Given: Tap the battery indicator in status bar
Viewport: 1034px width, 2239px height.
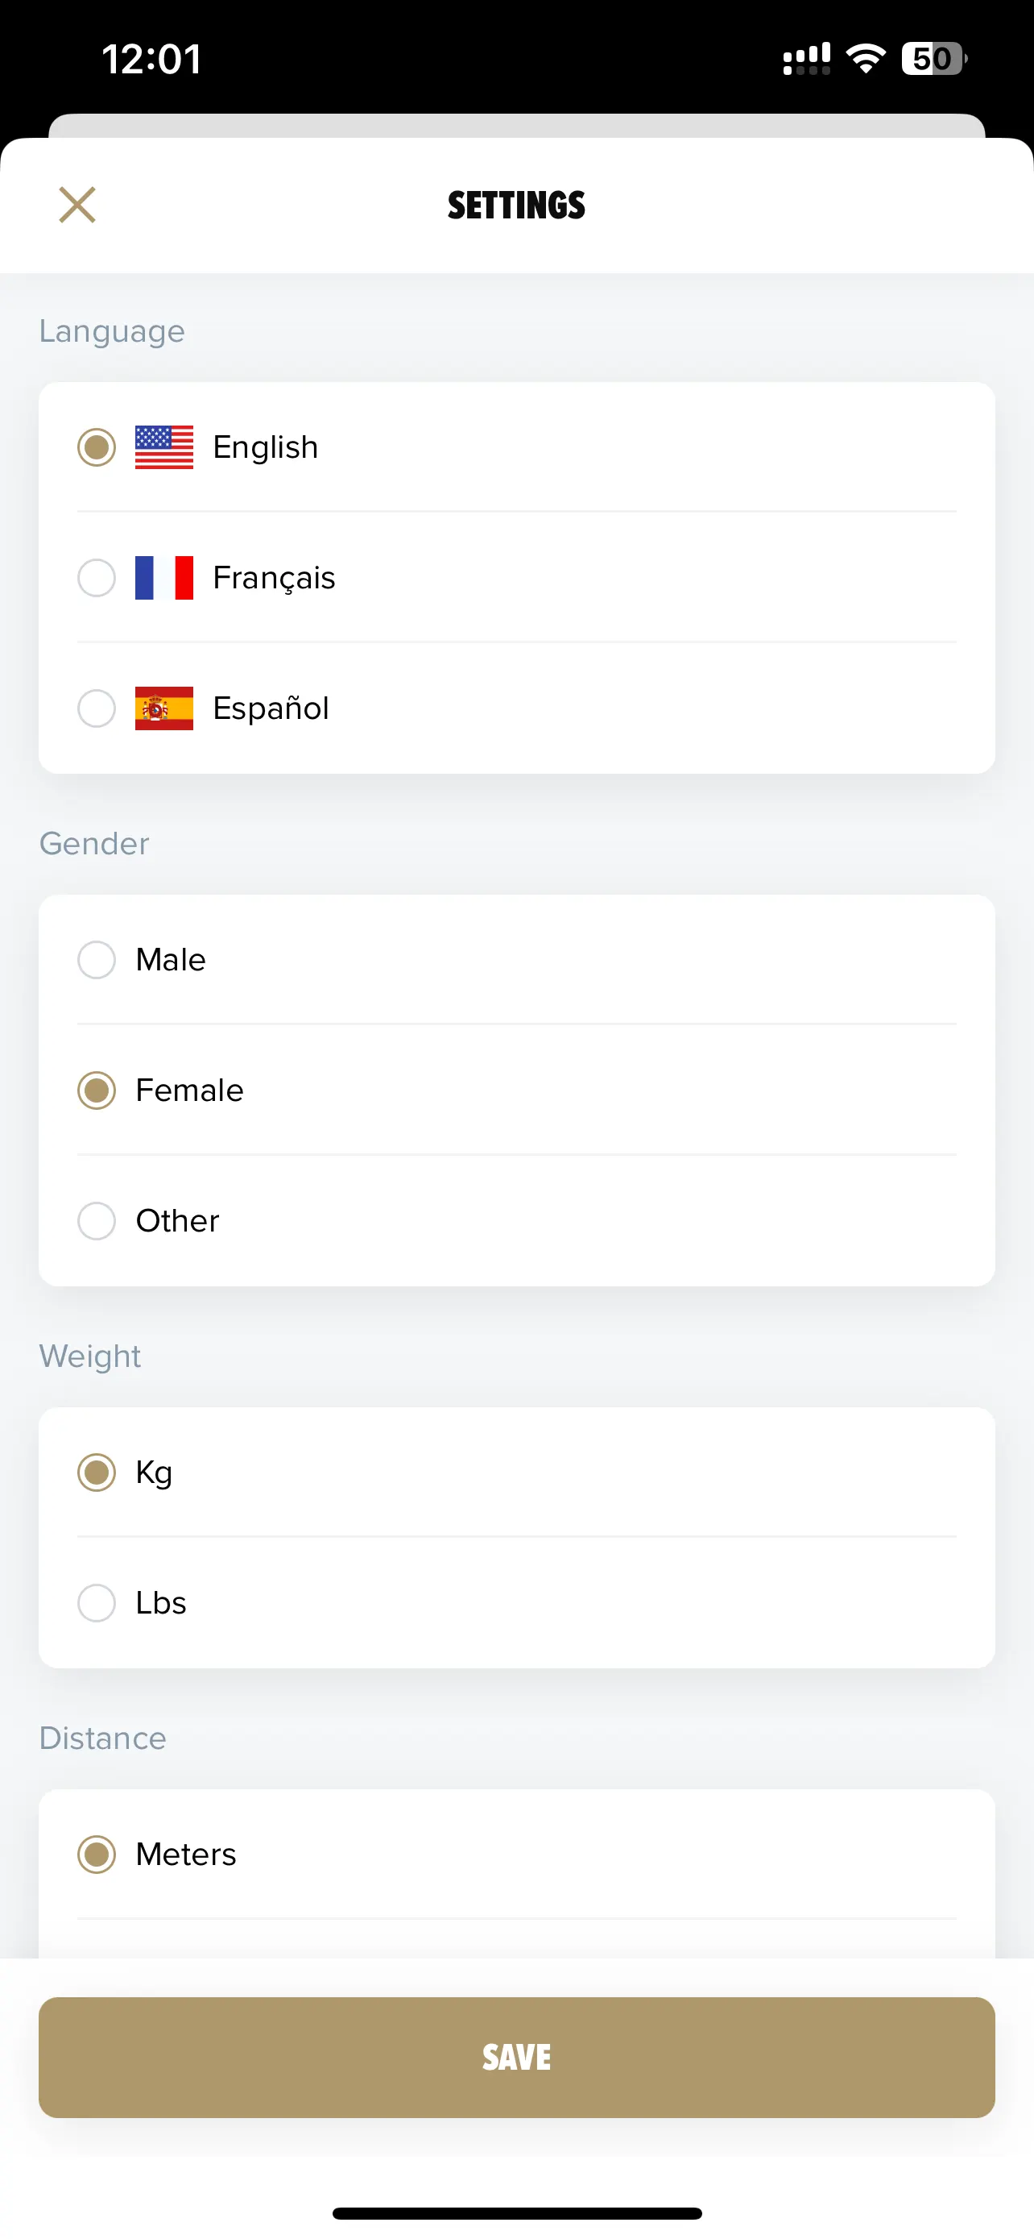Looking at the screenshot, I should pos(934,59).
